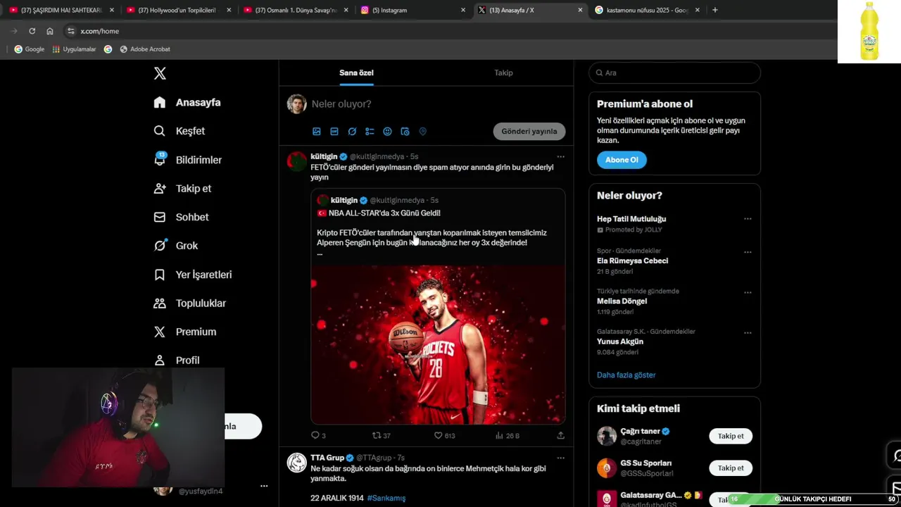Share the kültigin post
The image size is (901, 507).
[x=560, y=435]
